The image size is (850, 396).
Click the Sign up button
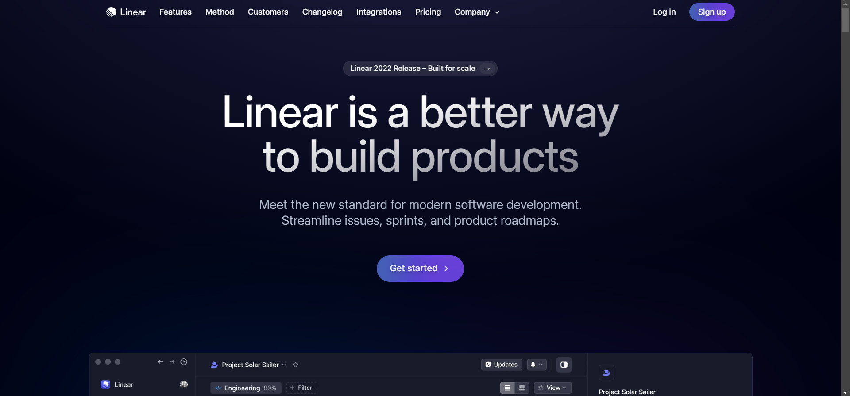[712, 12]
